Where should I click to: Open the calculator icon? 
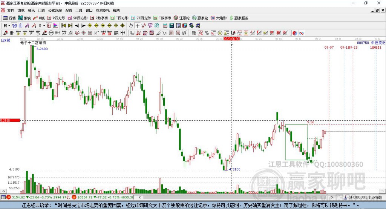pos(172,26)
